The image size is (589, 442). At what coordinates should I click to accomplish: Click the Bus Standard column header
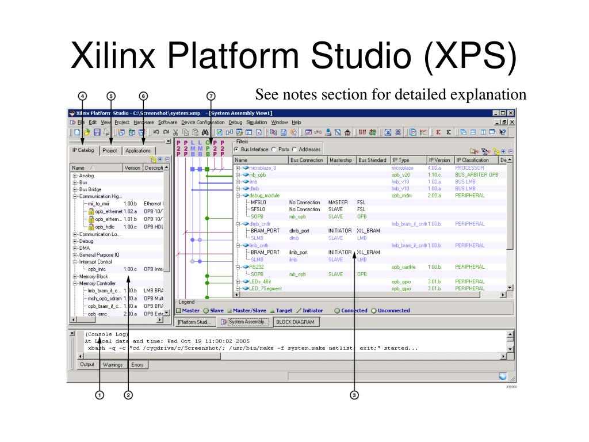[x=373, y=160]
